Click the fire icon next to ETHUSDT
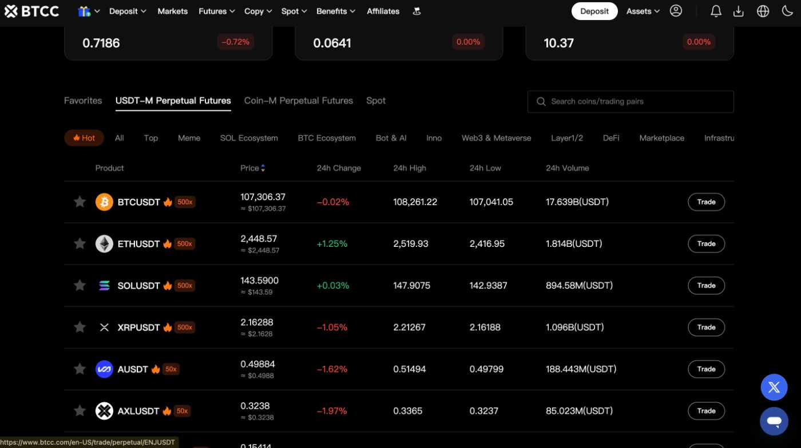Image resolution: width=801 pixels, height=448 pixels. pos(167,243)
